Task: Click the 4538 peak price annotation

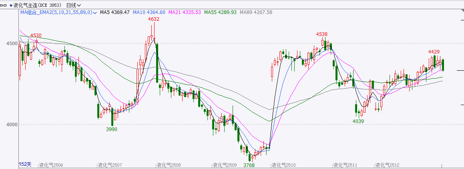Action: click(321, 34)
